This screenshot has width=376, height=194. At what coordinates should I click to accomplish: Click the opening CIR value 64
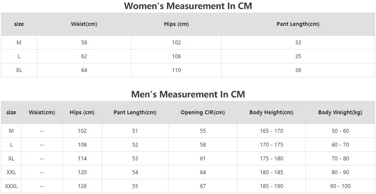pos(203,172)
